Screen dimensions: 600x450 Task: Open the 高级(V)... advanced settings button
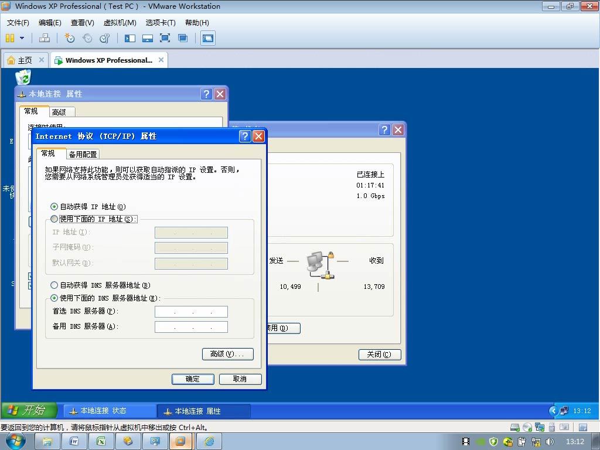[x=228, y=354]
